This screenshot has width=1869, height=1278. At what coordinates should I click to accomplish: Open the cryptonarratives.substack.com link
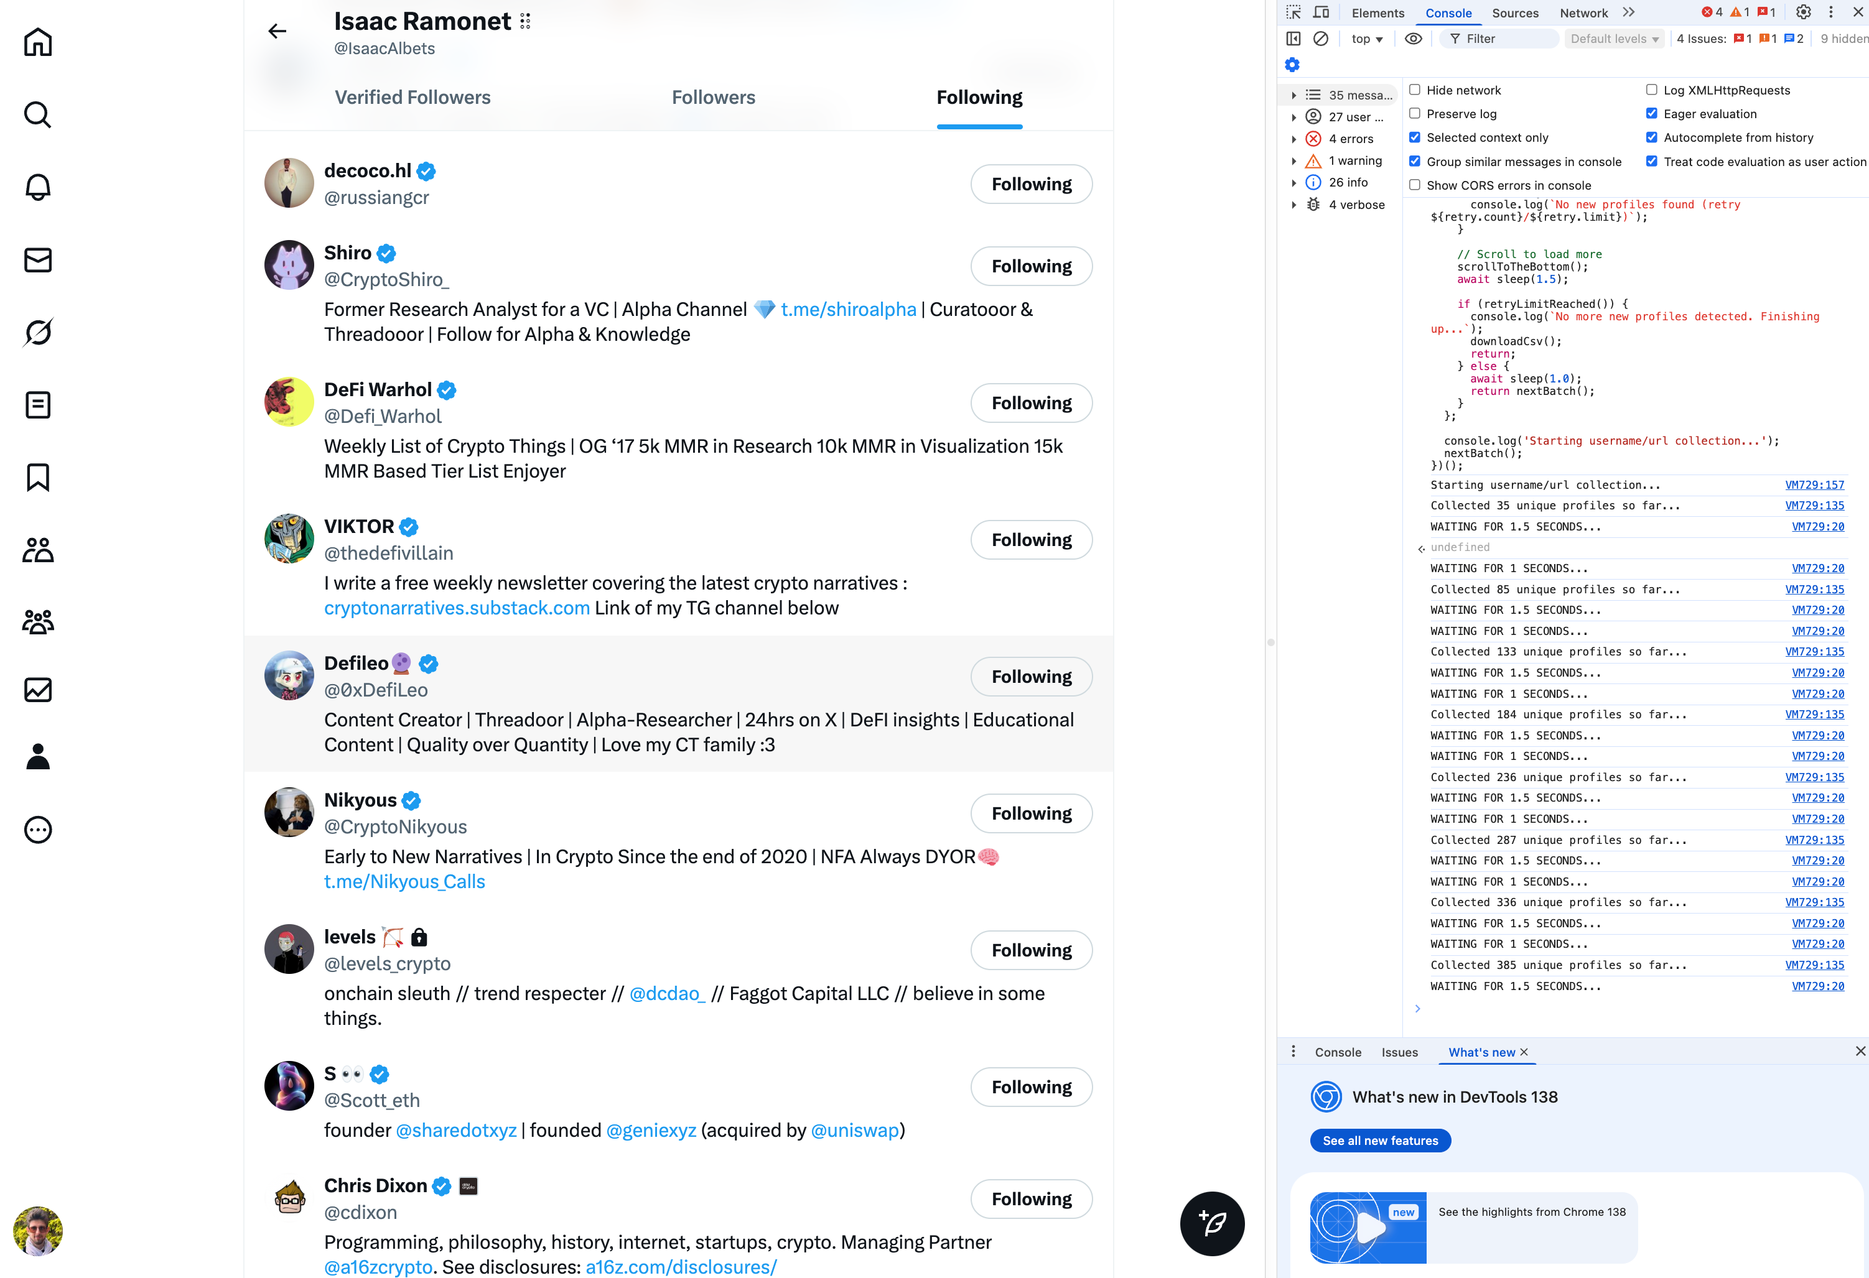(457, 608)
